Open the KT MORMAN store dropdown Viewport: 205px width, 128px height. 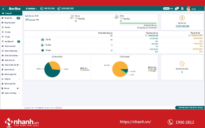coord(31,9)
